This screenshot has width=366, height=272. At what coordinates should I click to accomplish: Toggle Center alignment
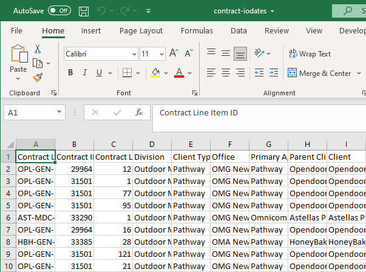point(225,73)
